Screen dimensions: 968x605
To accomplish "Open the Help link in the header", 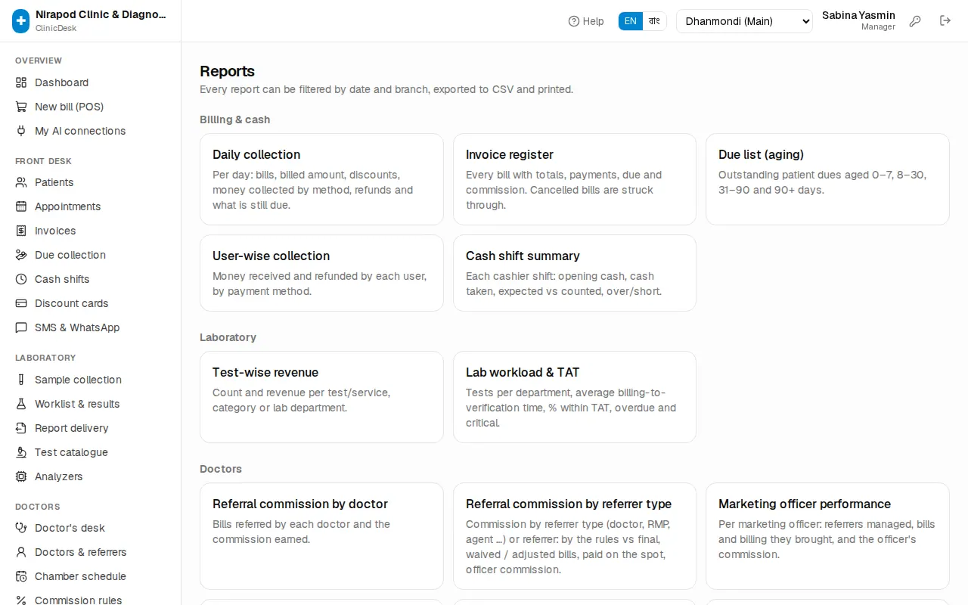I will pos(586,21).
